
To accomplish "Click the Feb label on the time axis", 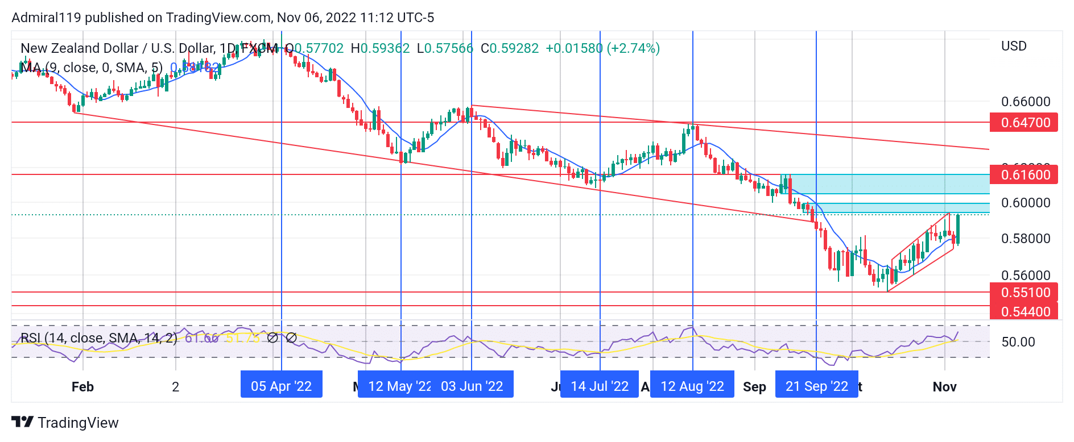I will 82,387.
